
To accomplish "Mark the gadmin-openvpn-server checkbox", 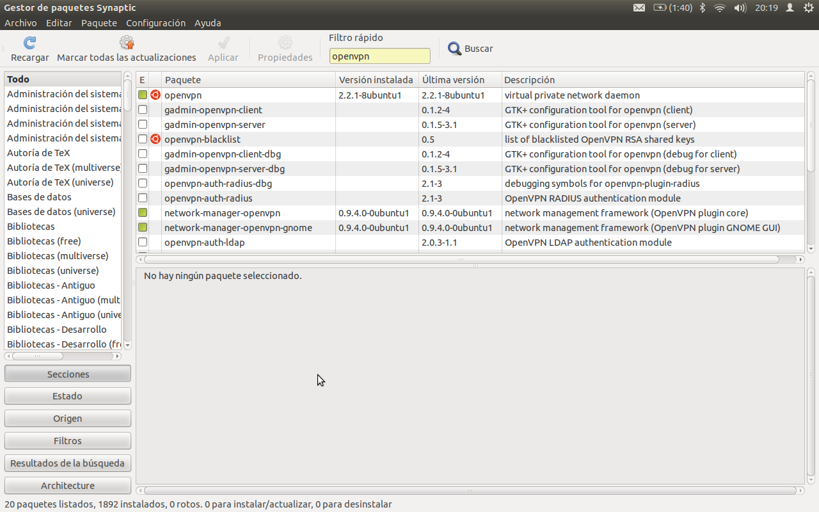I will point(143,124).
